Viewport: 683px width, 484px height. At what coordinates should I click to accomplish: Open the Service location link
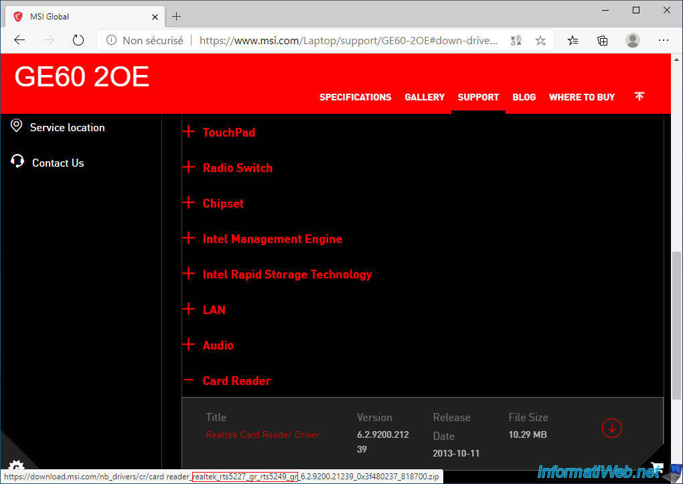tap(68, 128)
